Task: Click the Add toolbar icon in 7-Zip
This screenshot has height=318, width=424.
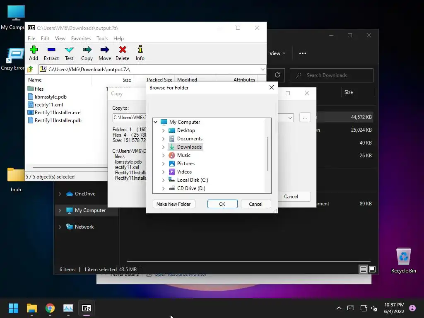Action: coord(34,53)
